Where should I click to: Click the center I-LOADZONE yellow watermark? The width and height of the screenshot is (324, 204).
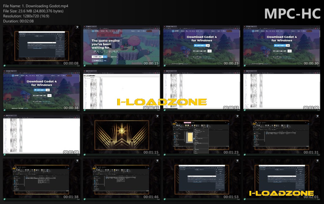point(162,102)
